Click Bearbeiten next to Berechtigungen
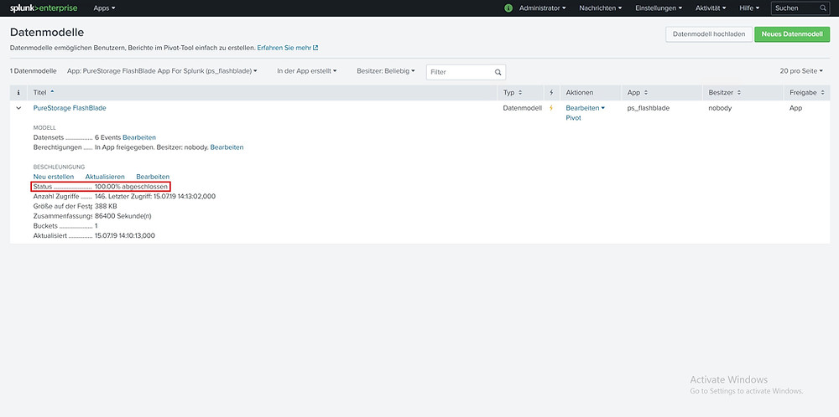Viewport: 839px width, 417px height. click(227, 147)
